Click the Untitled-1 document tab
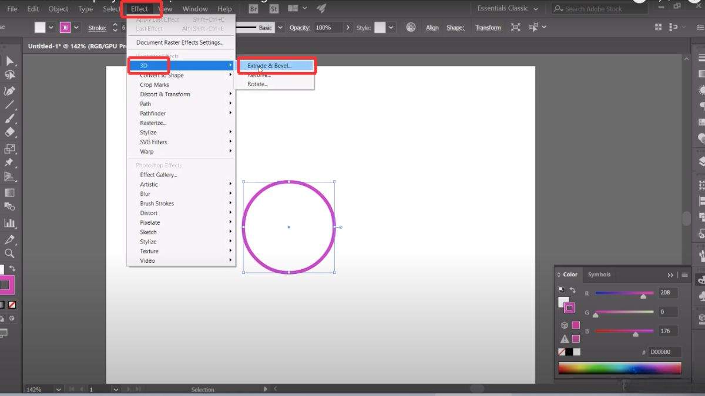Viewport: 705px width, 396px height. tap(78, 46)
